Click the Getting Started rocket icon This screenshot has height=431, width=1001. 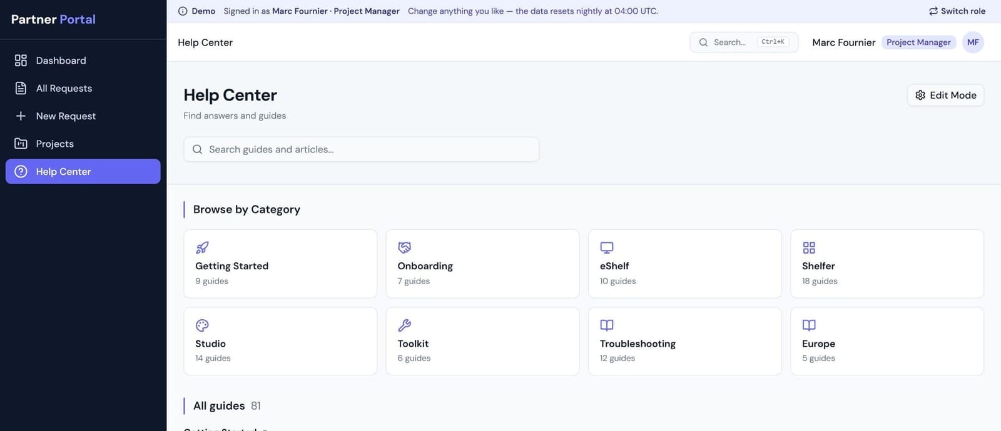(202, 247)
